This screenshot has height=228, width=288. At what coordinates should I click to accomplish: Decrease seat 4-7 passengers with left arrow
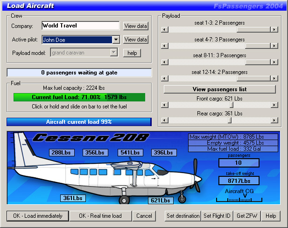click(x=165, y=46)
